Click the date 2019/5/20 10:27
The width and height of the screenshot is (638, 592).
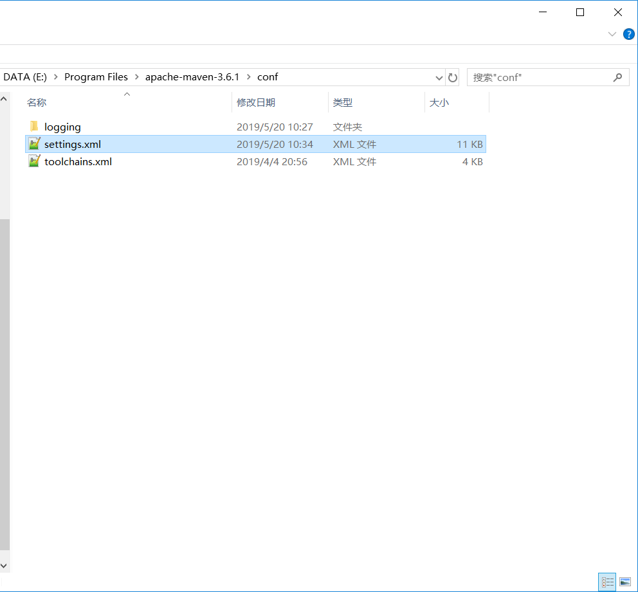click(275, 127)
